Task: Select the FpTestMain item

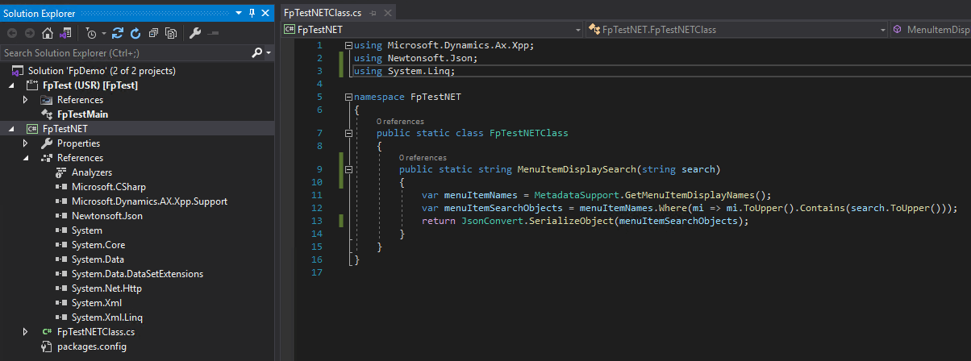Action: click(82, 114)
